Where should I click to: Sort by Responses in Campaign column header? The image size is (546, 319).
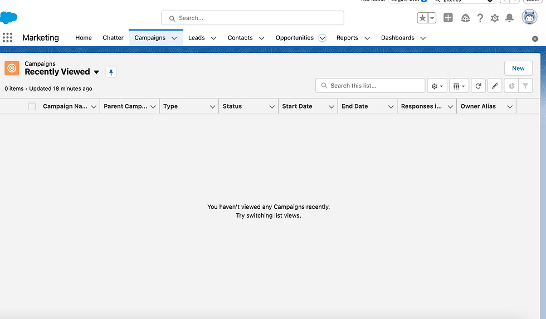click(421, 106)
